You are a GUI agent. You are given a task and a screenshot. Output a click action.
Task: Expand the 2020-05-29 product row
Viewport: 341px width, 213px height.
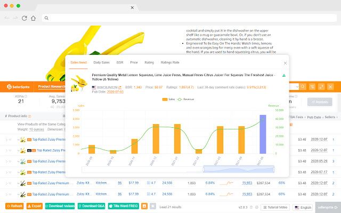pyautogui.click(x=6, y=161)
